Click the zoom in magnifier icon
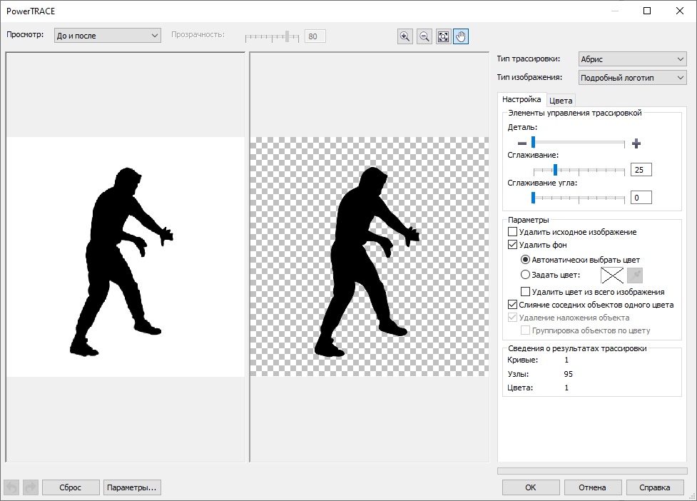This screenshot has width=697, height=501. click(405, 36)
